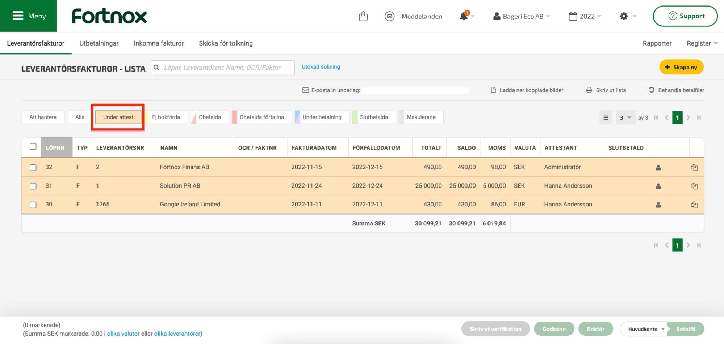Select the Att hantera filter
This screenshot has width=724, height=344.
pyautogui.click(x=43, y=117)
